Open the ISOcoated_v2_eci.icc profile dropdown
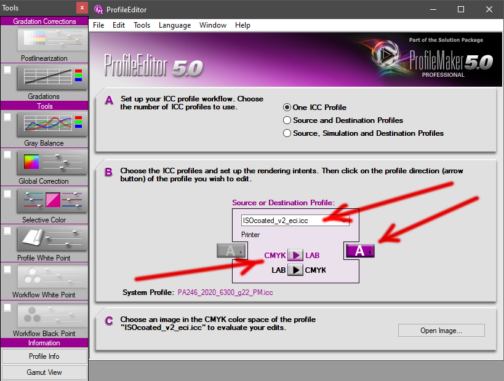This screenshot has height=381, width=504. click(295, 221)
